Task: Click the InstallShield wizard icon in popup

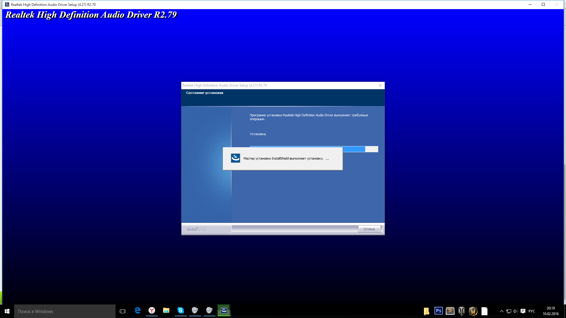Action: pos(235,158)
